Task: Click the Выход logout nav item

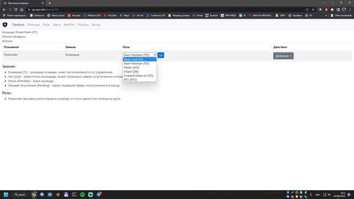Action: (x=96, y=24)
